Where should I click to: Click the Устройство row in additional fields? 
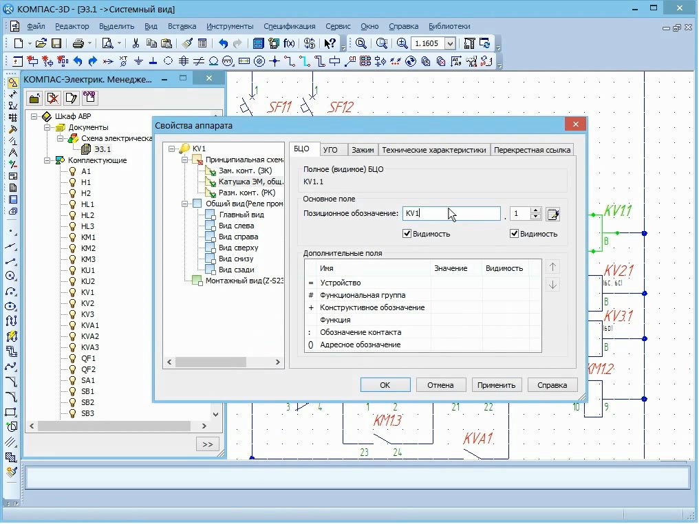pos(423,283)
